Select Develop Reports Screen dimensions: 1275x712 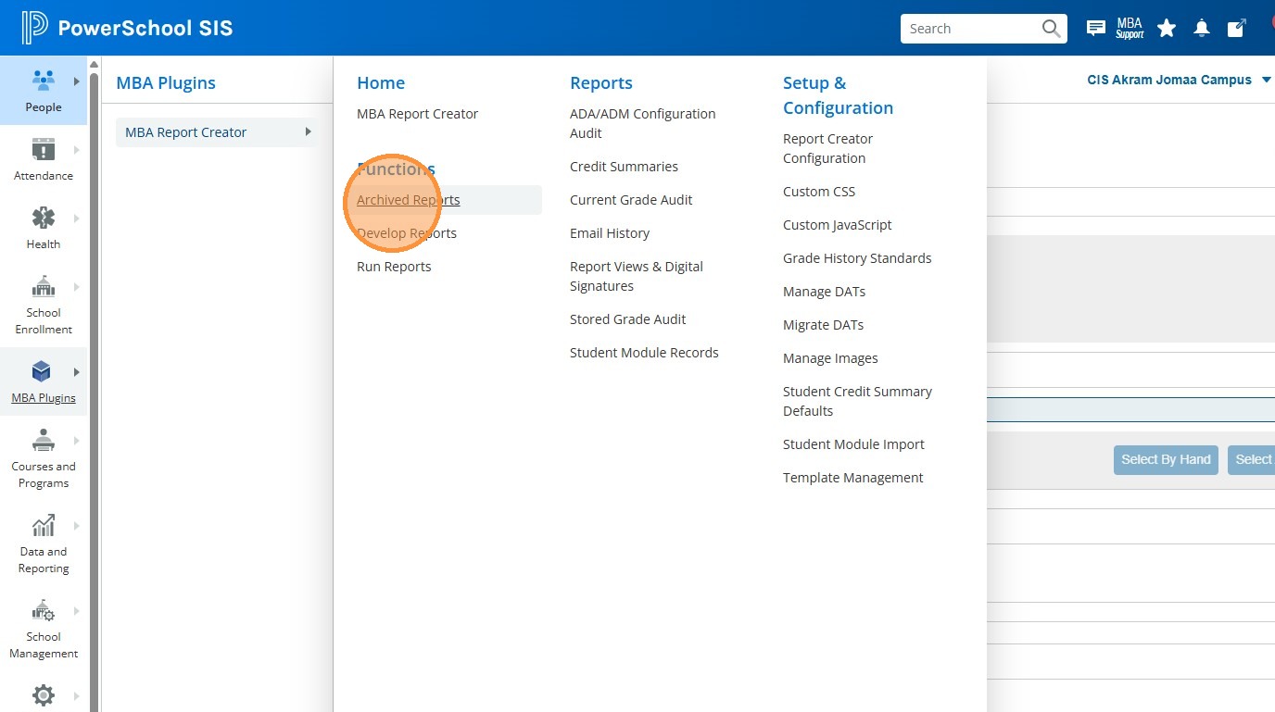407,233
